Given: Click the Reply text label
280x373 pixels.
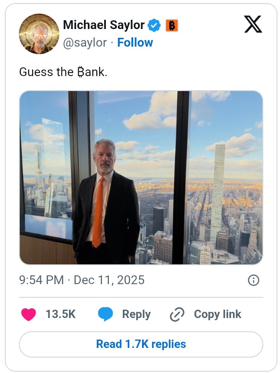Looking at the screenshot, I should tap(137, 314).
